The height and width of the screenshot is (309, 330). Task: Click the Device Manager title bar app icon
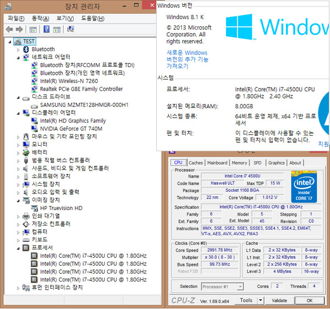8,7
